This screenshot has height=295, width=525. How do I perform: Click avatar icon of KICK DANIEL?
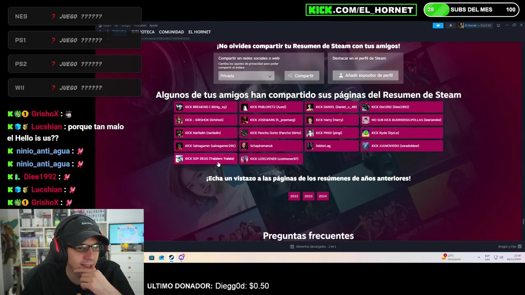point(310,107)
